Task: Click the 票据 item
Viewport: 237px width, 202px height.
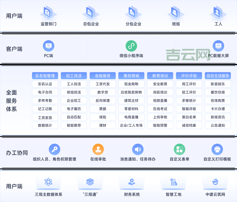Action: pos(102,109)
